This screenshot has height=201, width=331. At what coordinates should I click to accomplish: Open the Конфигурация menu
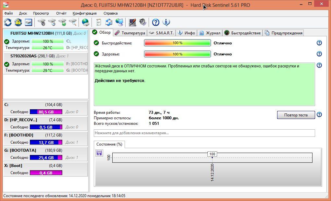coord(84,13)
